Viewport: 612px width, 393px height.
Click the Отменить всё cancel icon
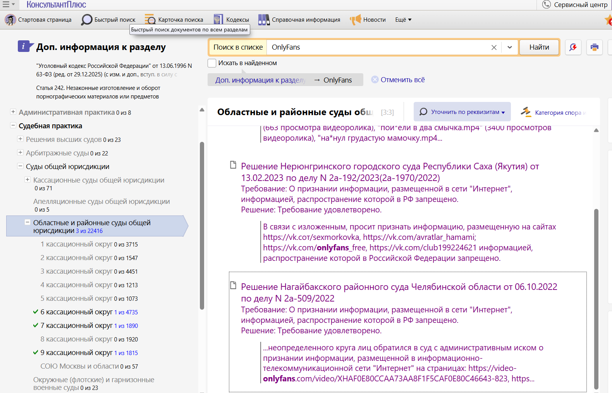[x=375, y=79]
